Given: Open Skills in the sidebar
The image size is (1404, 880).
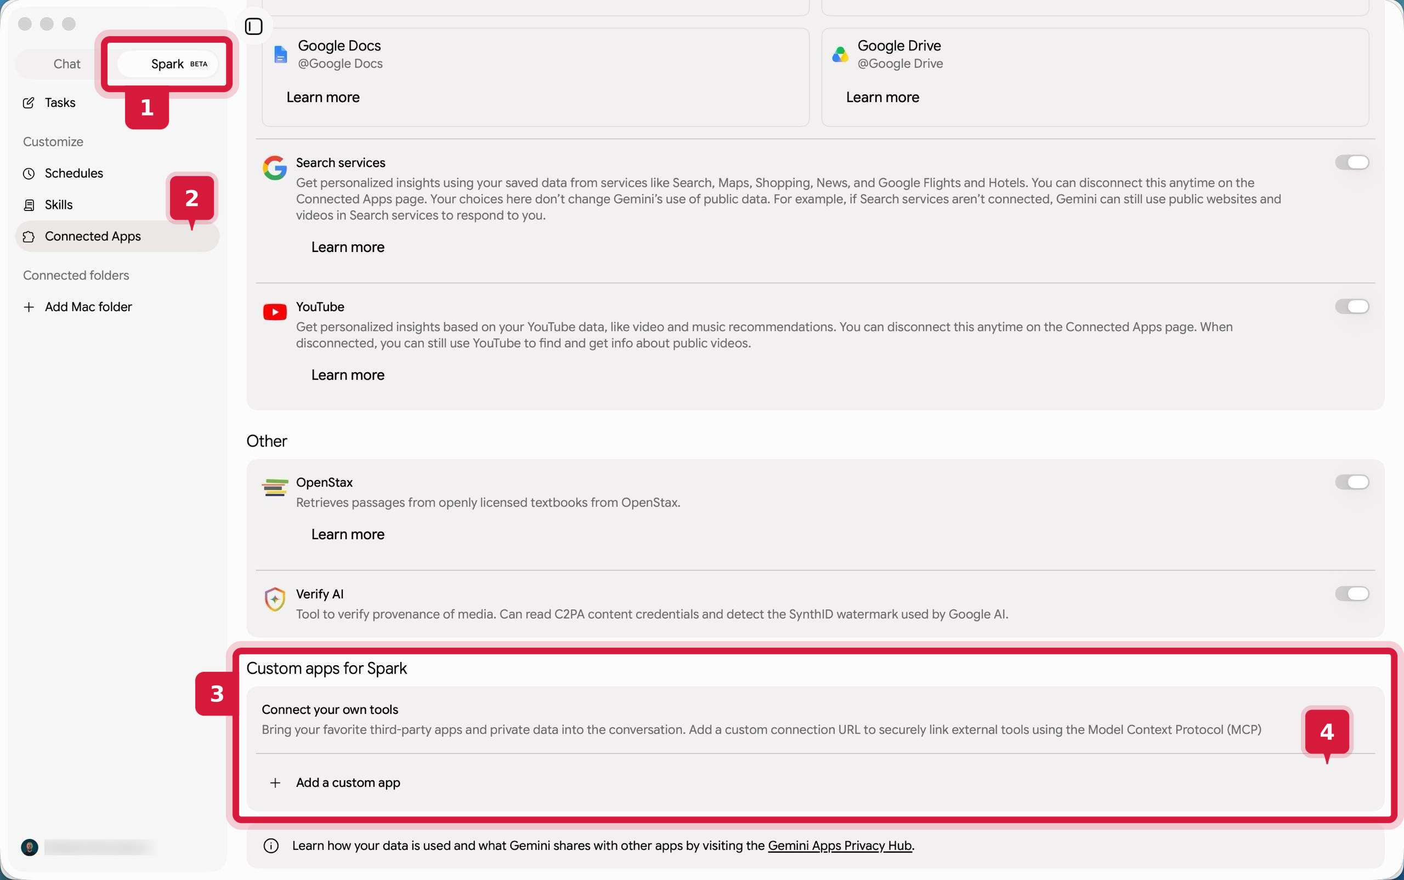Looking at the screenshot, I should point(117,205).
